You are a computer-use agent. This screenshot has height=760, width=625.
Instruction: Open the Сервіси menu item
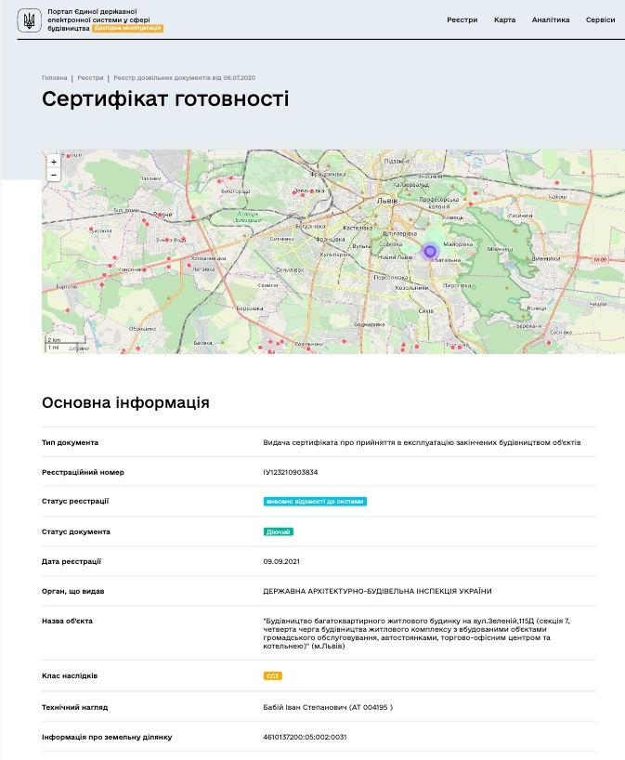(x=600, y=20)
